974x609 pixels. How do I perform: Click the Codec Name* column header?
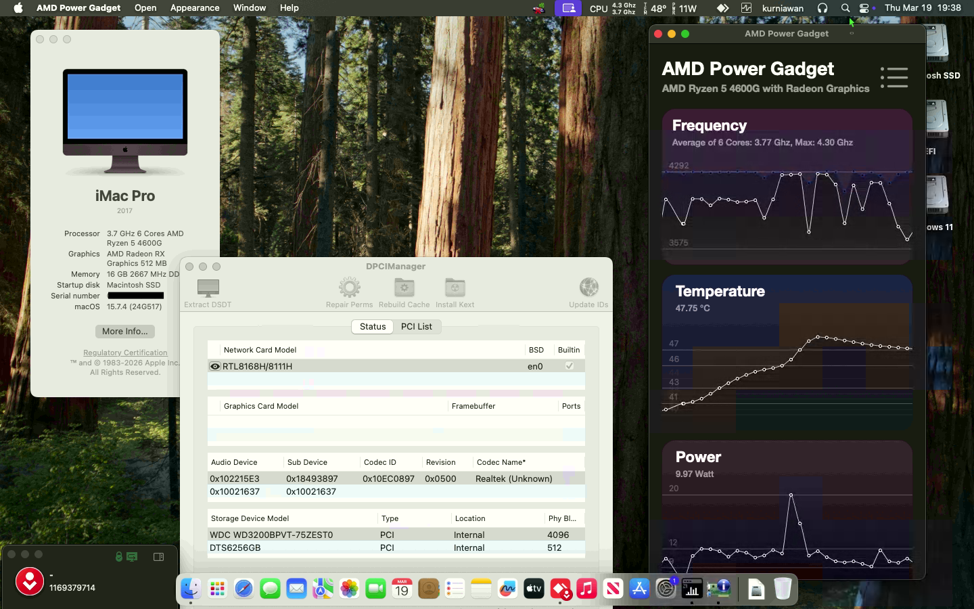(x=528, y=462)
